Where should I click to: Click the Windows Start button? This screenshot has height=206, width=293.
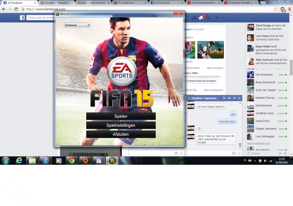5,161
